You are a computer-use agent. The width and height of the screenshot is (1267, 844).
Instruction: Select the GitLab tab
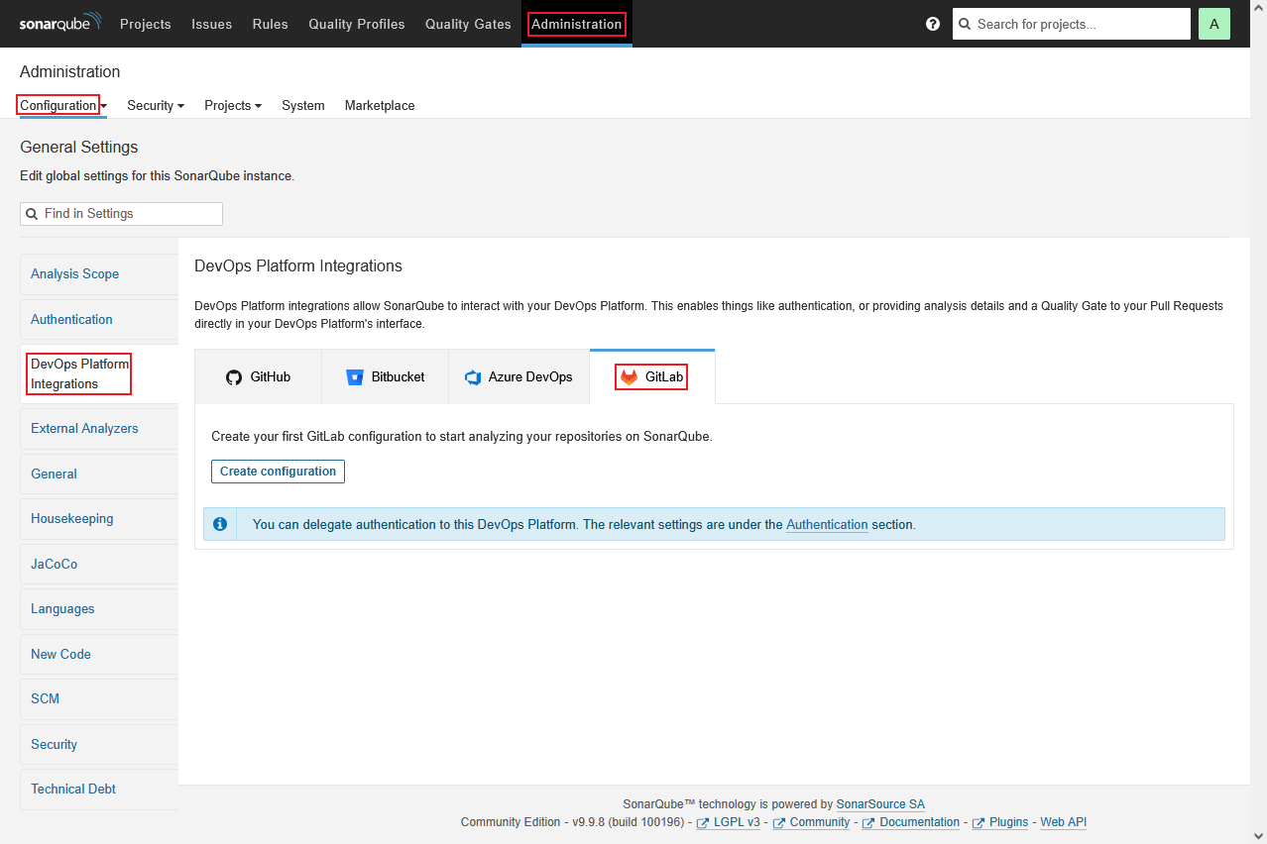pos(652,376)
